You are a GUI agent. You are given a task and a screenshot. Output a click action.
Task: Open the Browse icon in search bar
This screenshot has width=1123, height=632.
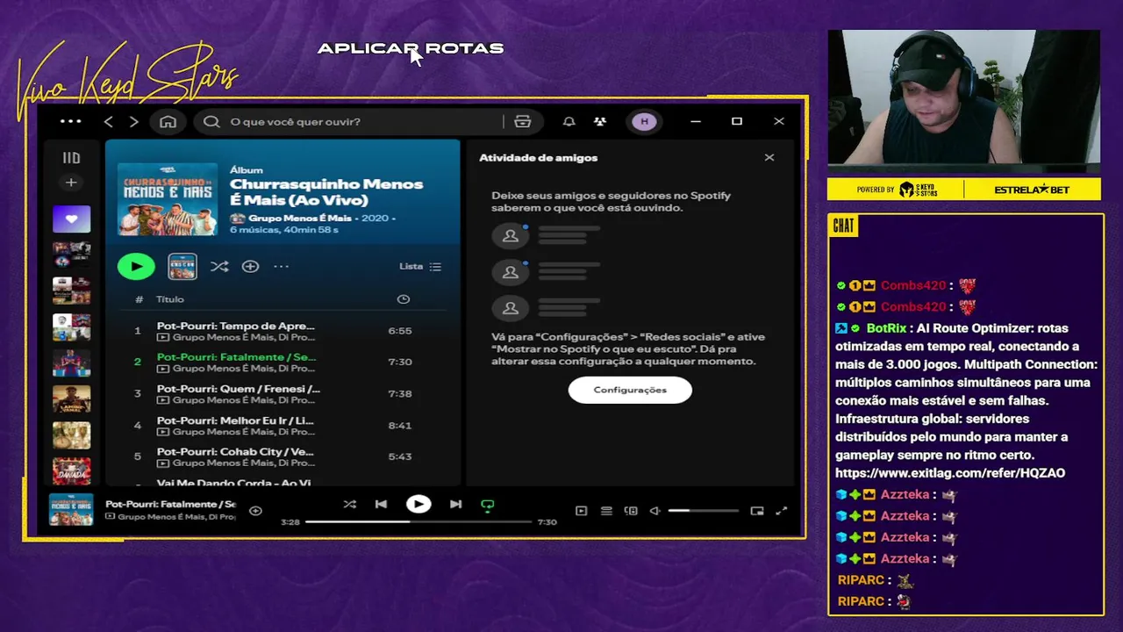click(x=523, y=121)
